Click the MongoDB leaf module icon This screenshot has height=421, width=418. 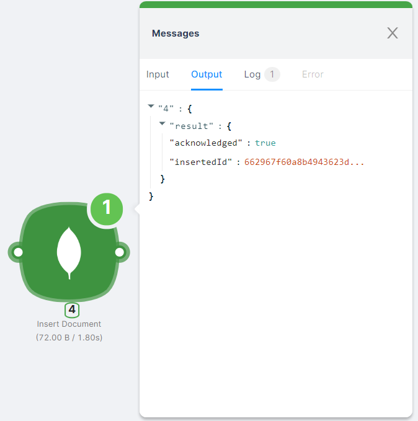pos(69,252)
